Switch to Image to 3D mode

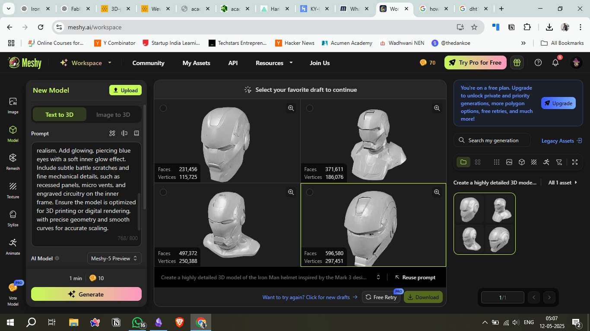tap(113, 115)
